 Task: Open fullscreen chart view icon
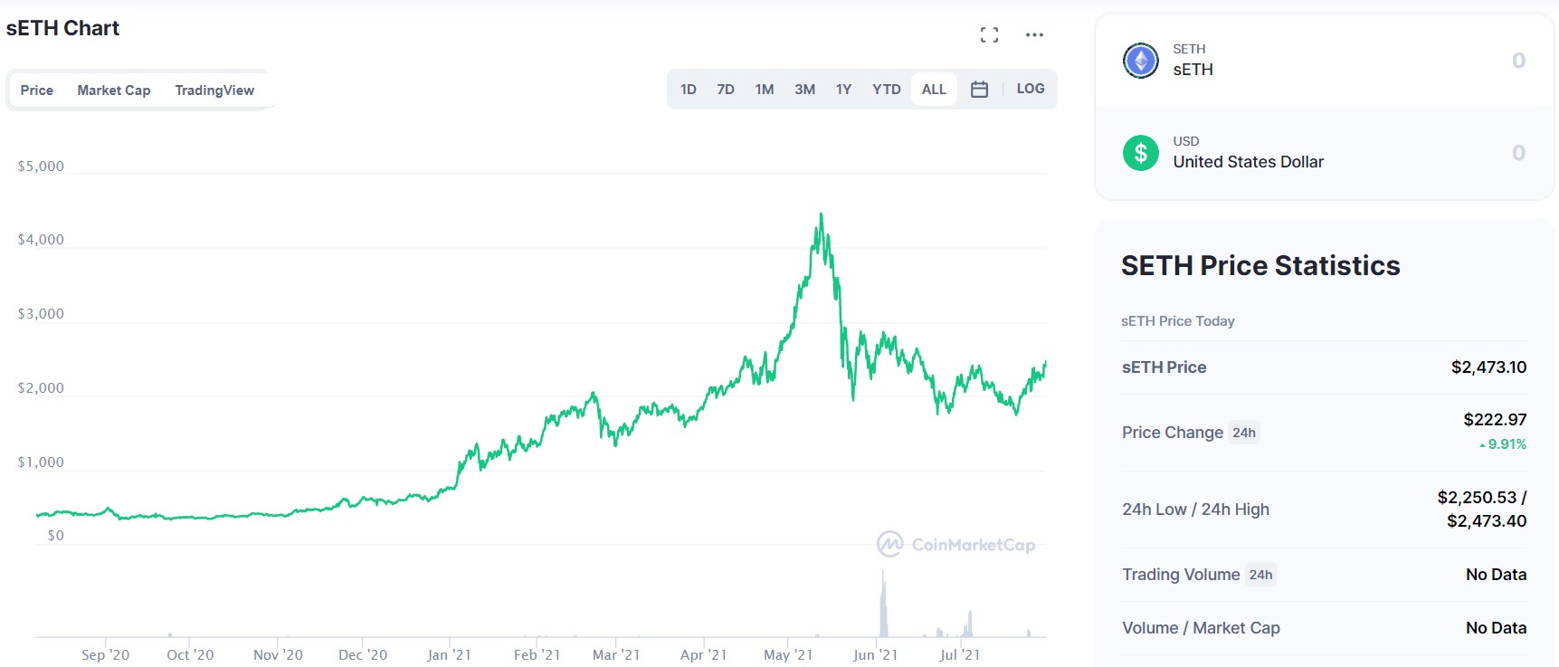[x=989, y=35]
